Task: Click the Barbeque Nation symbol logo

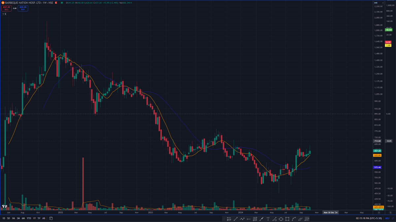Action: pos(3,3)
